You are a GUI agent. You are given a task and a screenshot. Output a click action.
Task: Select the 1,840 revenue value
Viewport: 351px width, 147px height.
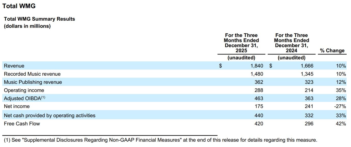click(256, 66)
